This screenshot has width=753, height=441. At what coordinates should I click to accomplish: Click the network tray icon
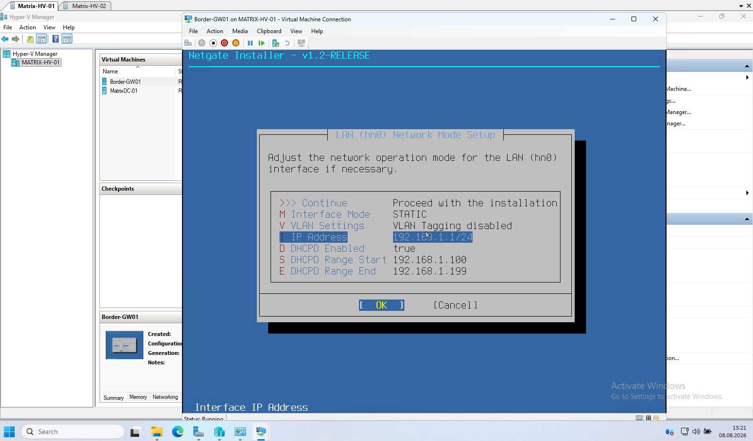[684, 432]
